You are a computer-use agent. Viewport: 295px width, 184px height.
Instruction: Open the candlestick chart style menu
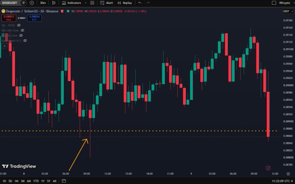pyautogui.click(x=54, y=3)
